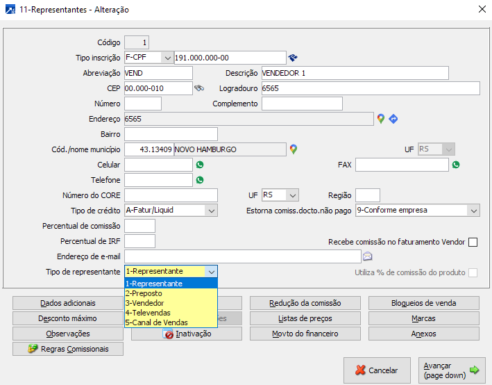Select 3-Vendedor from the dropdown list
Image resolution: width=492 pixels, height=385 pixels.
click(x=144, y=303)
